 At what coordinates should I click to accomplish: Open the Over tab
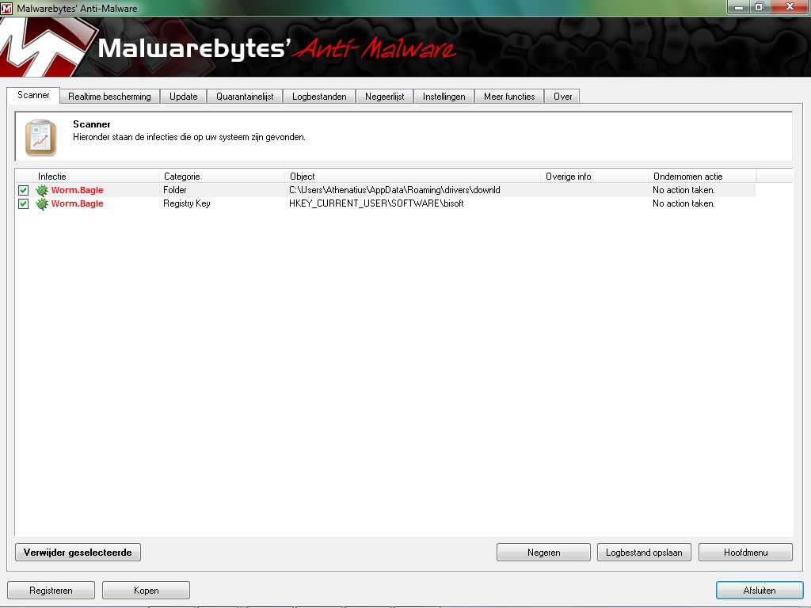pos(563,96)
